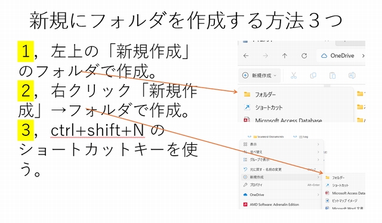Expand the 並べ替え submenu chevron
Image resolution: width=382 pixels, height=223 pixels.
pyautogui.click(x=318, y=152)
